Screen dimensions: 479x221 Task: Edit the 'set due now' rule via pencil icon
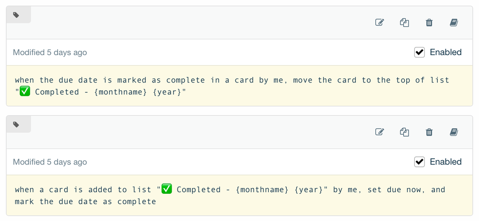point(379,132)
